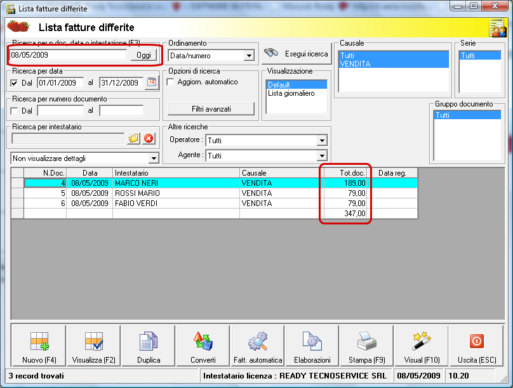Enable Aggiorn. automatico checkbox
This screenshot has width=513, height=388.
point(170,82)
